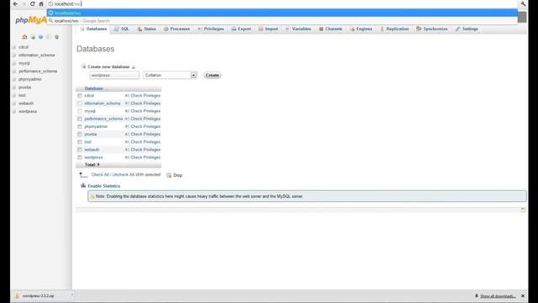Open the Engines tab
Screen dimensions: 538x303
click(361, 29)
